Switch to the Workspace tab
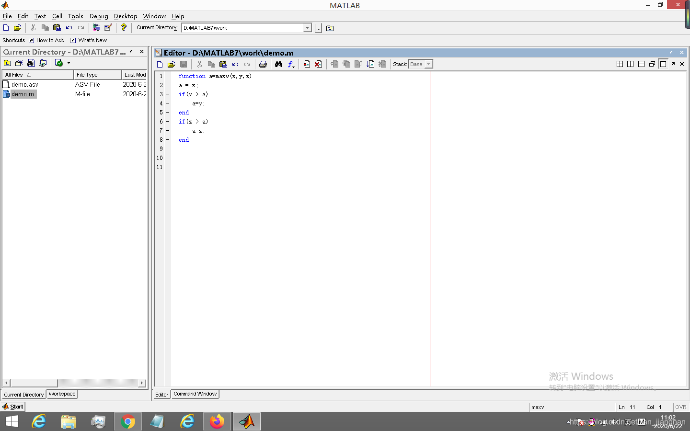690x431 pixels. tap(62, 394)
